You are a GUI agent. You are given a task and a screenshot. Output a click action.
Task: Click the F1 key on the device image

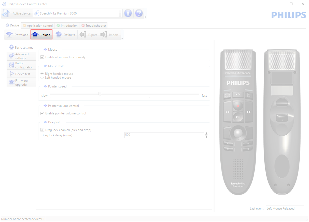click(228, 143)
